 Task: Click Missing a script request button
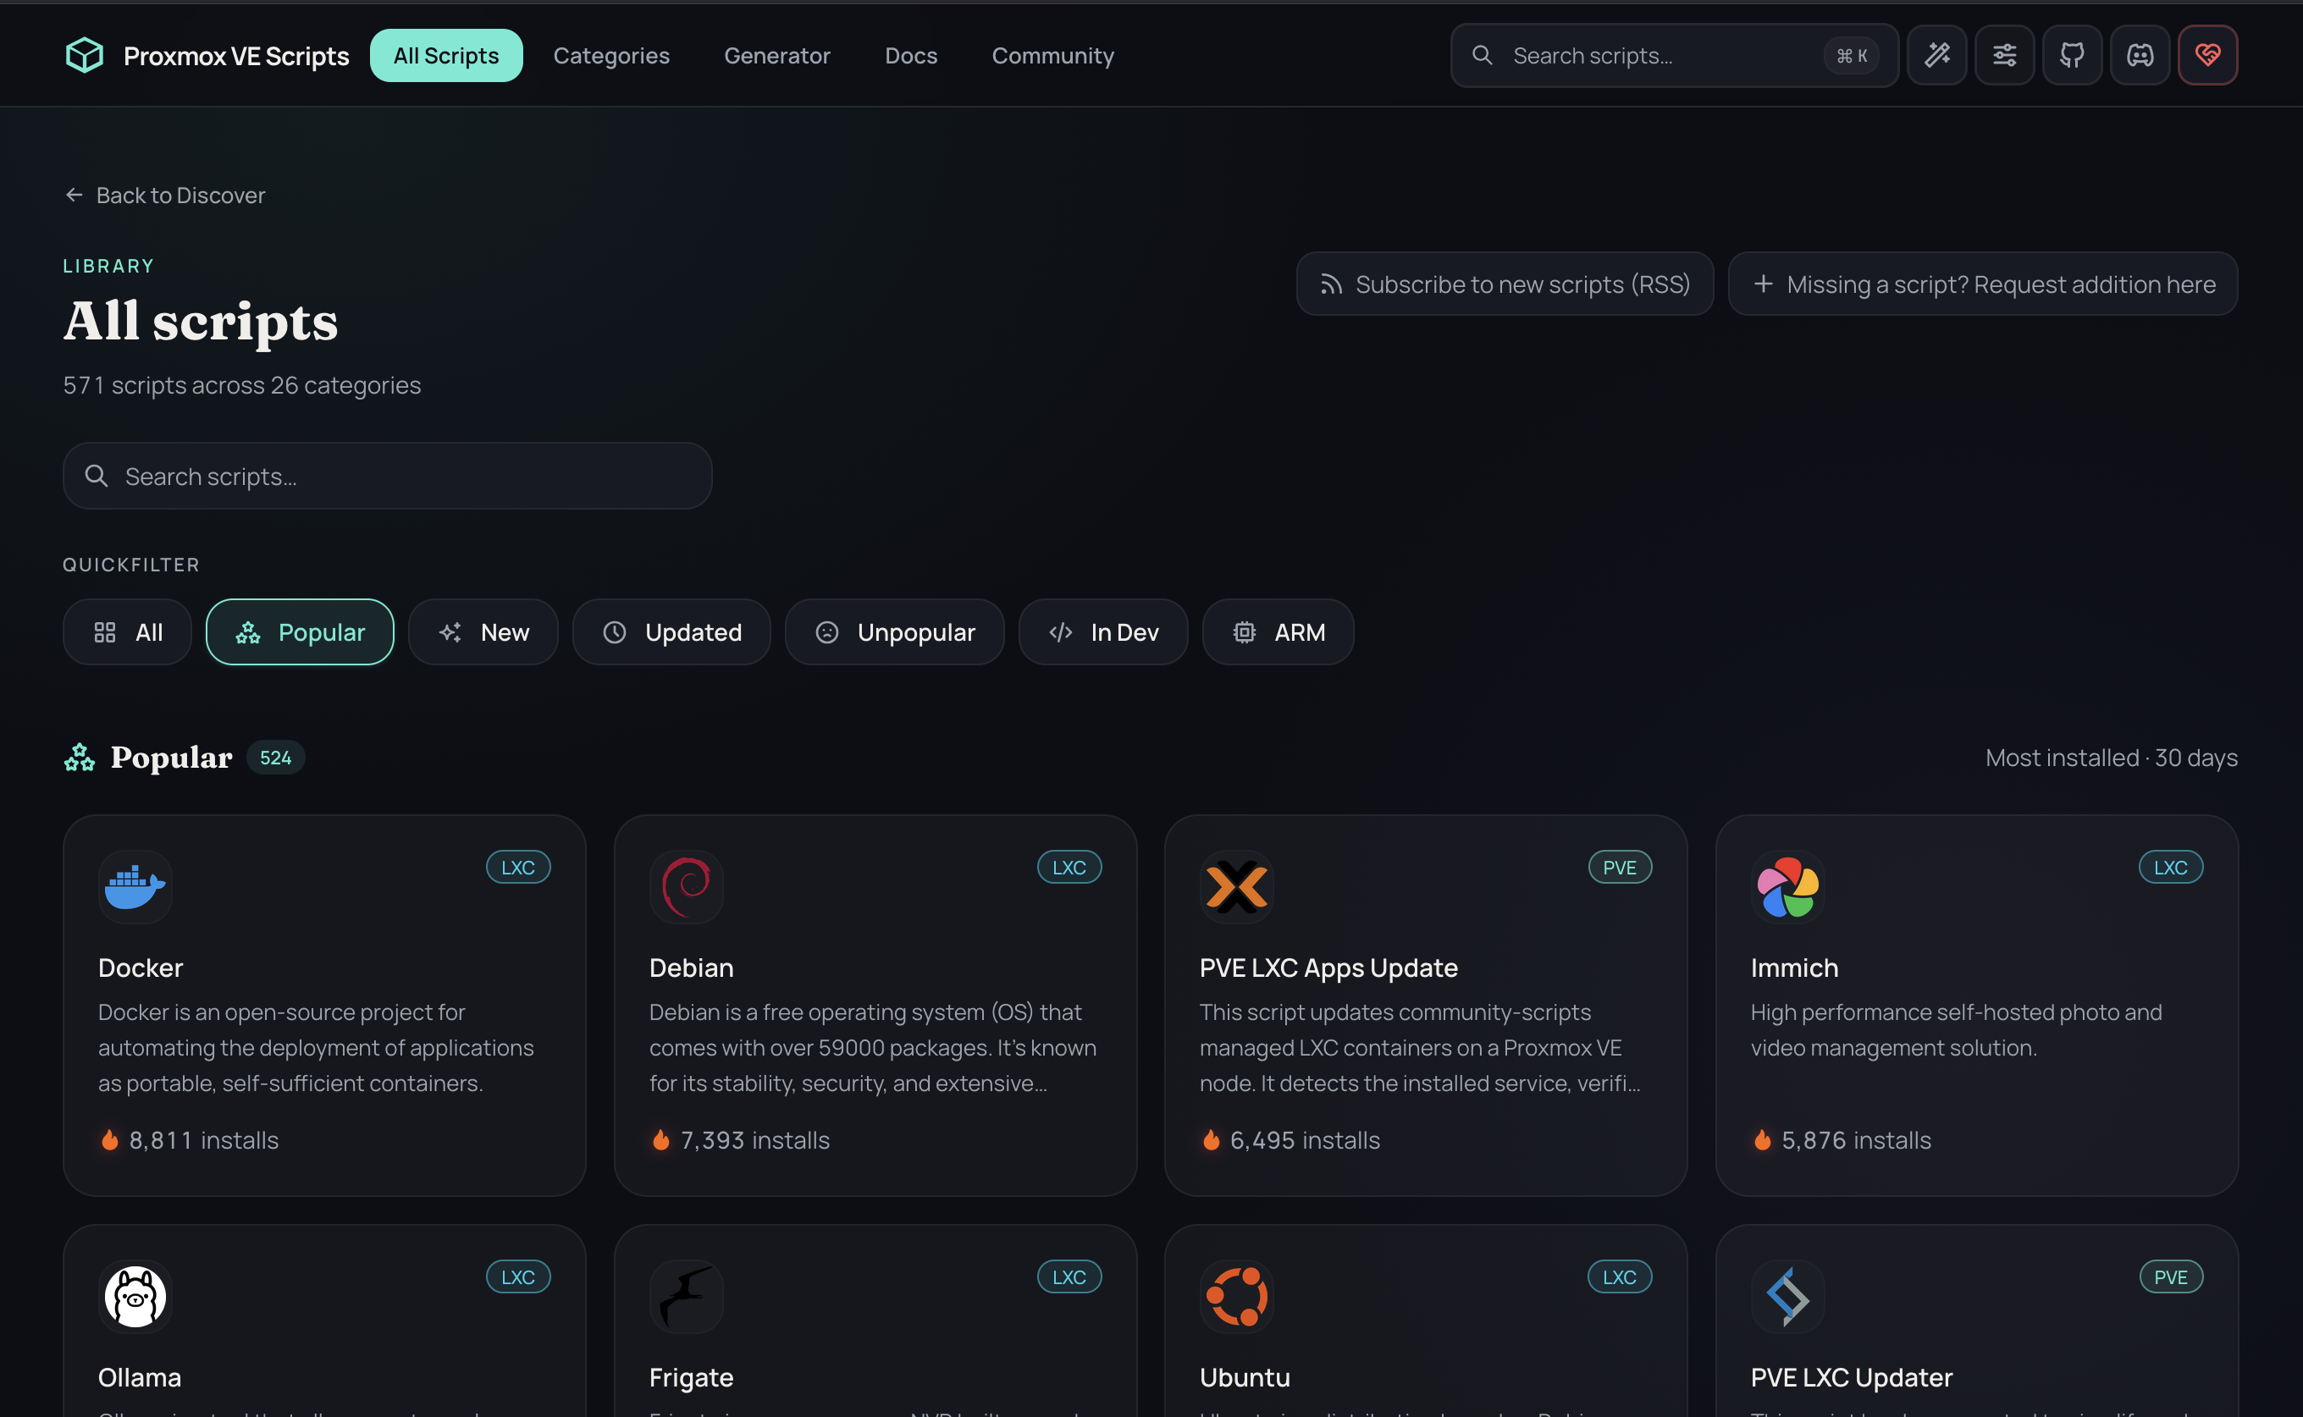pos(1982,284)
